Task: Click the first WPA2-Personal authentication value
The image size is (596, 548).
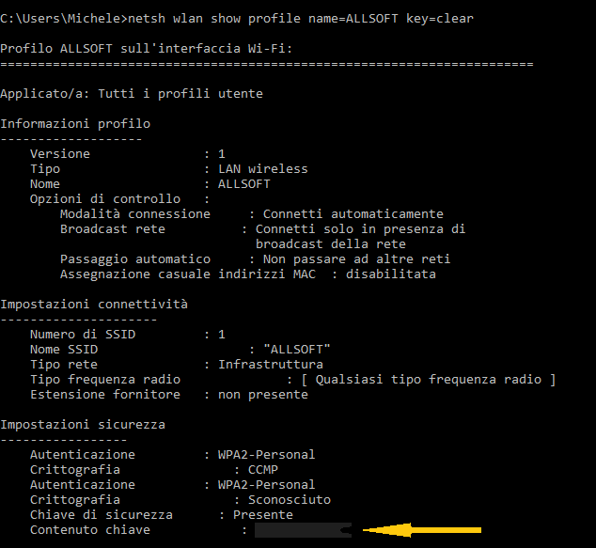Action: pyautogui.click(x=266, y=455)
